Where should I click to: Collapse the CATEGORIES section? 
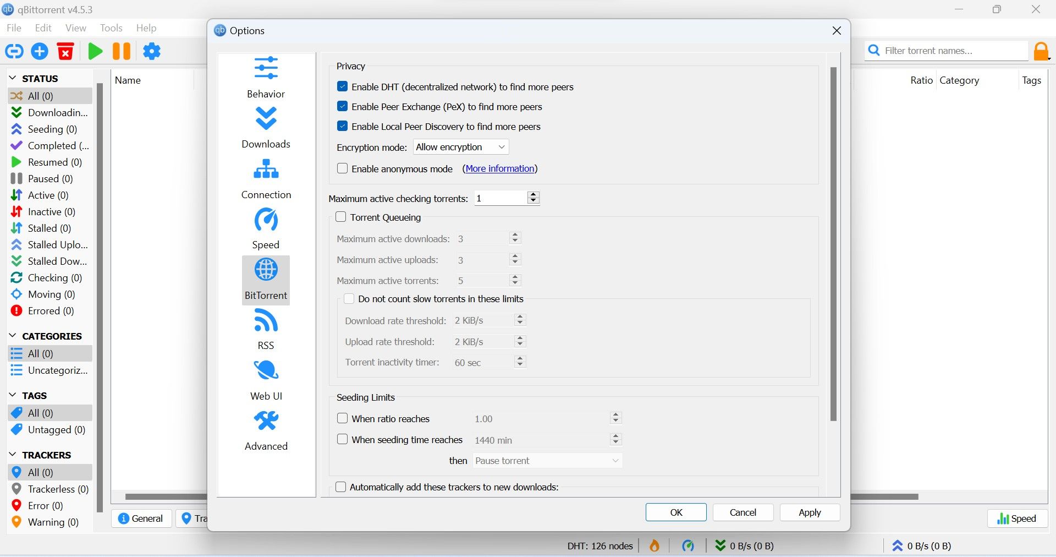[13, 336]
